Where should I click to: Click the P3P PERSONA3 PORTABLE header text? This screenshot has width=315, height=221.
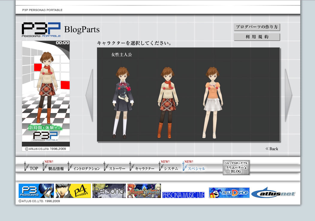click(42, 10)
